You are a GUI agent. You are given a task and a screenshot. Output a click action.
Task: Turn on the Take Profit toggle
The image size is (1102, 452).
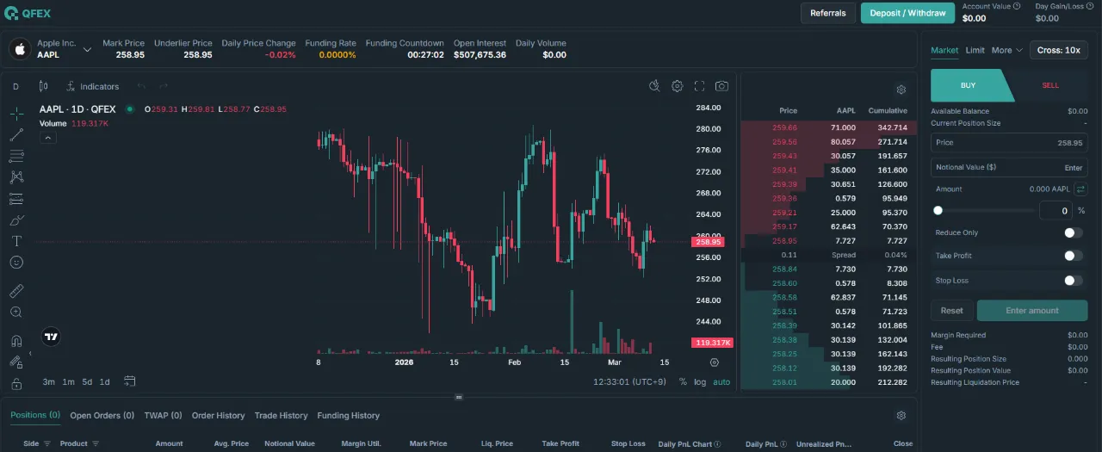click(x=1073, y=256)
